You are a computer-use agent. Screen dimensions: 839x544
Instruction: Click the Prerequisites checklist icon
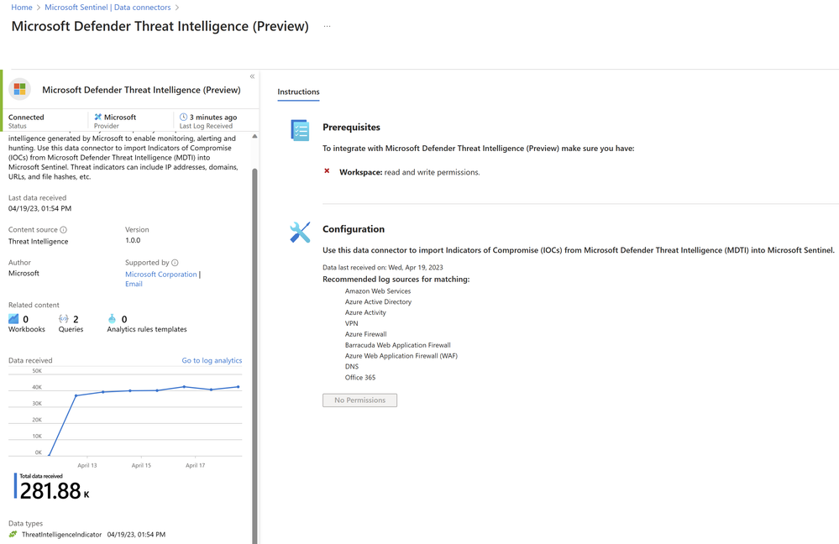point(300,130)
